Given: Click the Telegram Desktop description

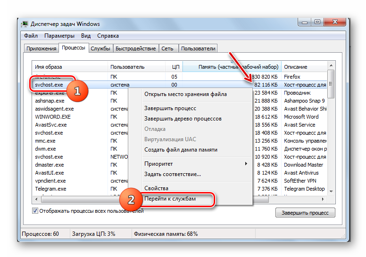Looking at the screenshot, I should pos(304,189).
